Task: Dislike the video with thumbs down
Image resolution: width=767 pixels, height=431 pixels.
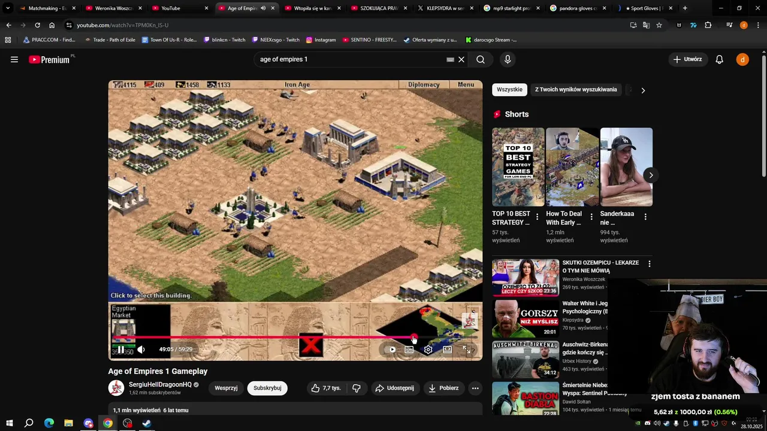Action: [356, 388]
